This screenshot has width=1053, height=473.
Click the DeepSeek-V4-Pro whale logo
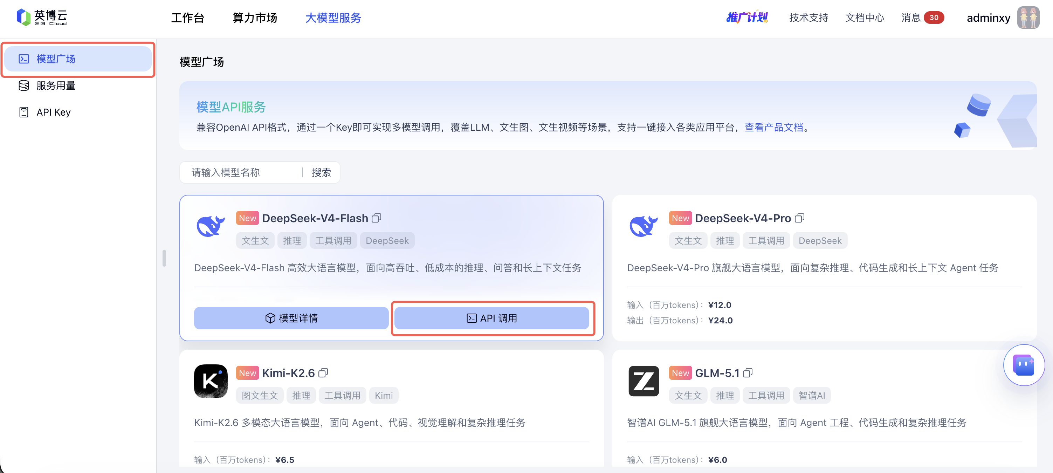[643, 226]
